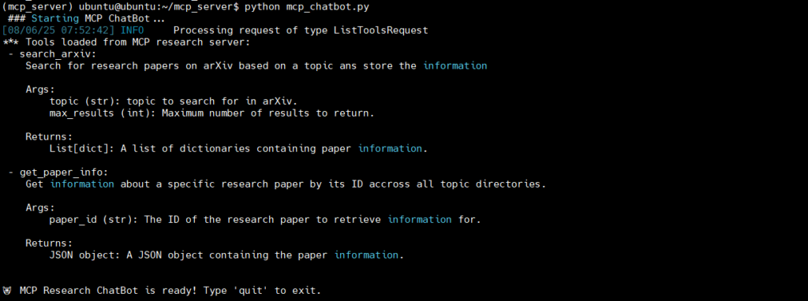Click the 'python mcp_chatbot.py' command text
808x301 pixels.
tap(307, 7)
